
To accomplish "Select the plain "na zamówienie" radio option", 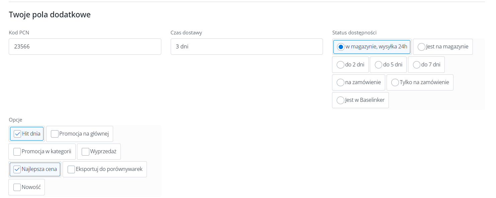I will tap(340, 82).
